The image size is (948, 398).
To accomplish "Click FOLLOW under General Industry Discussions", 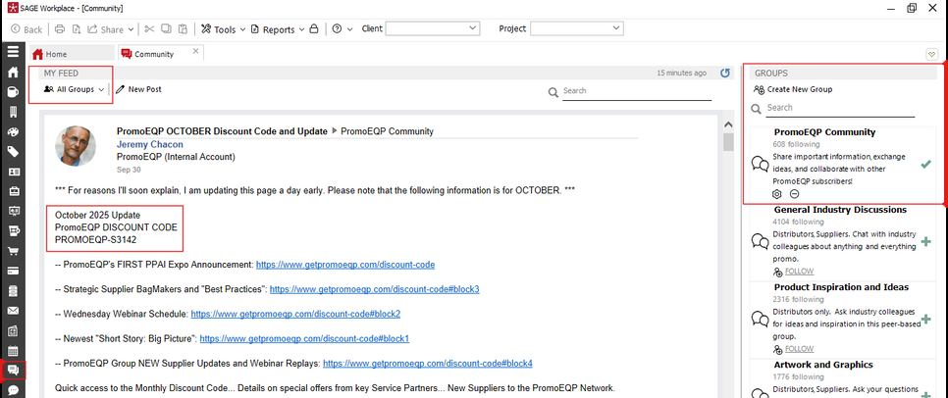I will pos(799,272).
